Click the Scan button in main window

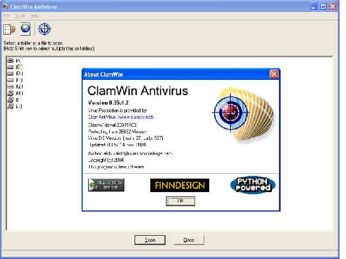pyautogui.click(x=150, y=240)
